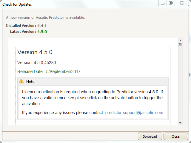Click the green Release Date line
191x143 pixels.
pyautogui.click(x=49, y=71)
